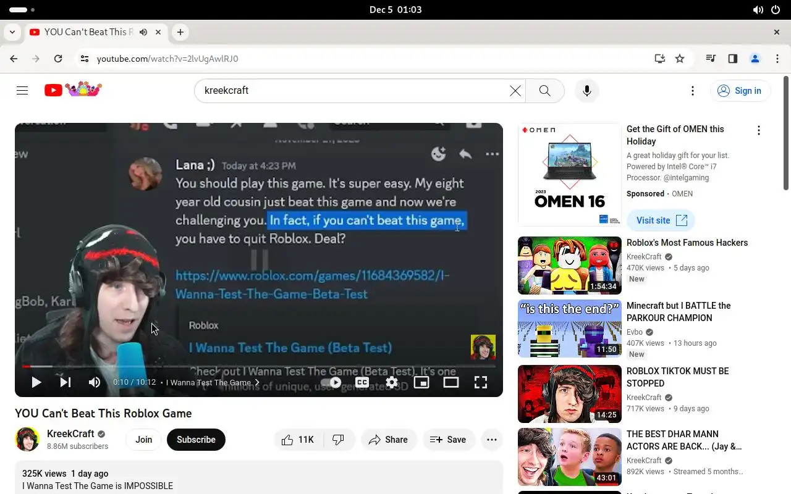791x494 pixels.
Task: Open 'Minecraft but I BATTLE' video title
Action: tap(679, 312)
